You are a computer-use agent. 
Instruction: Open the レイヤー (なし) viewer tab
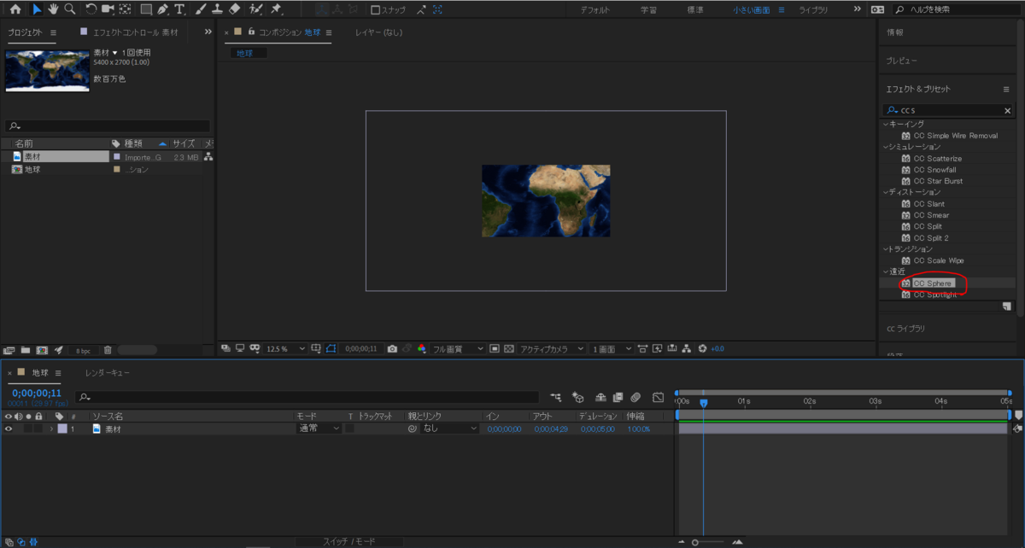tap(378, 32)
